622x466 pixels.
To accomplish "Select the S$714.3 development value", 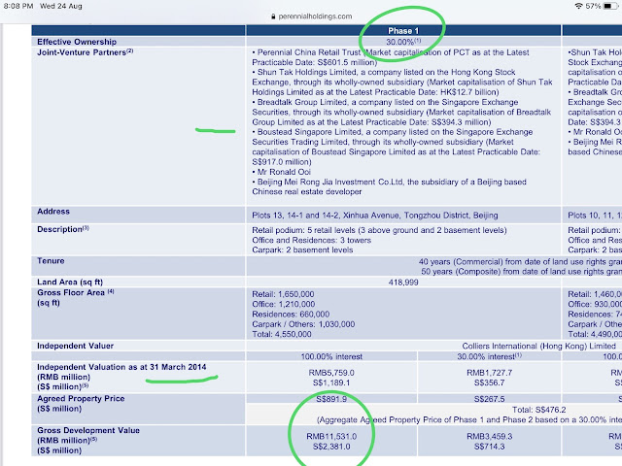I will click(489, 447).
